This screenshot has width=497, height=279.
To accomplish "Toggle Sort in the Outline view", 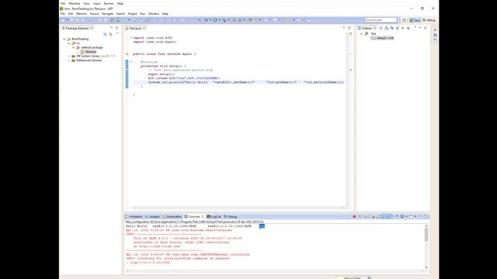I will pos(387,28).
